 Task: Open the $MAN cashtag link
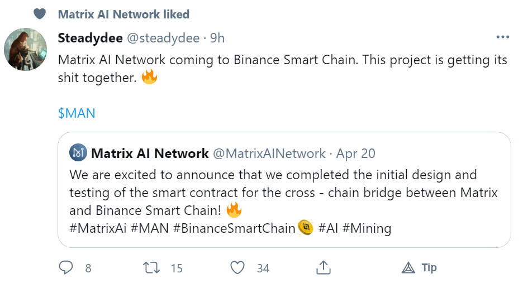click(x=77, y=113)
